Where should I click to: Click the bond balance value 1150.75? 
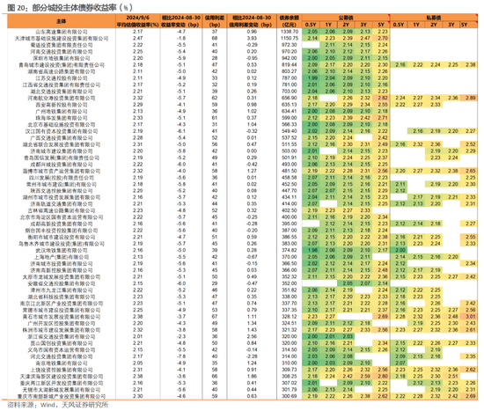(290, 39)
